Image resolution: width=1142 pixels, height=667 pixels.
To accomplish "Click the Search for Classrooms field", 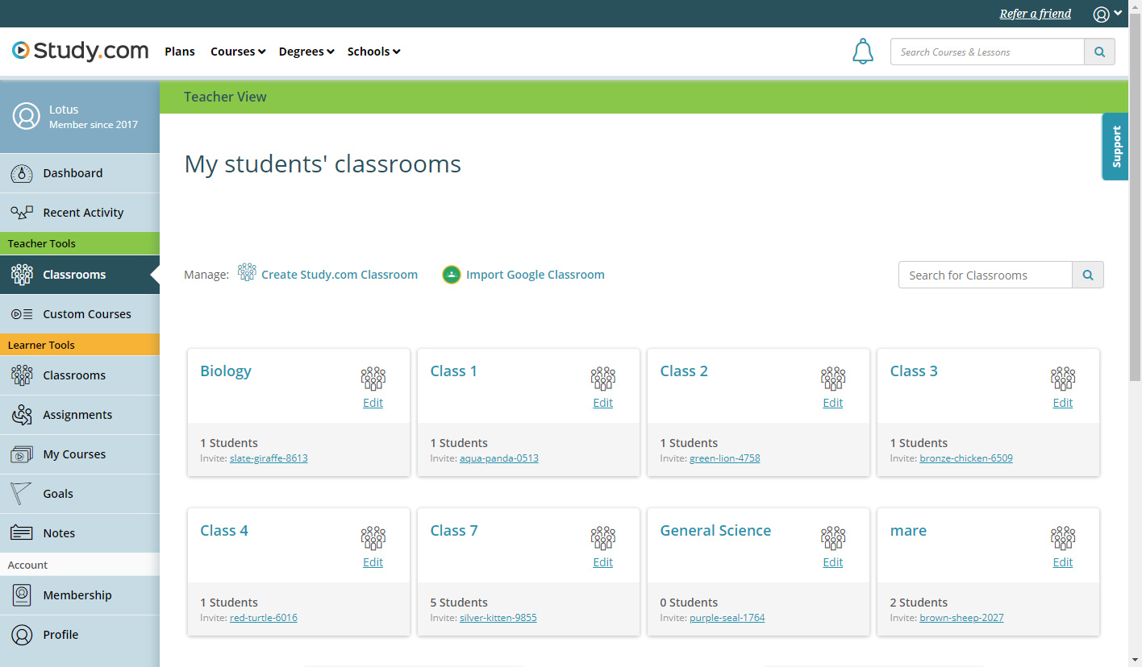I will tap(986, 275).
